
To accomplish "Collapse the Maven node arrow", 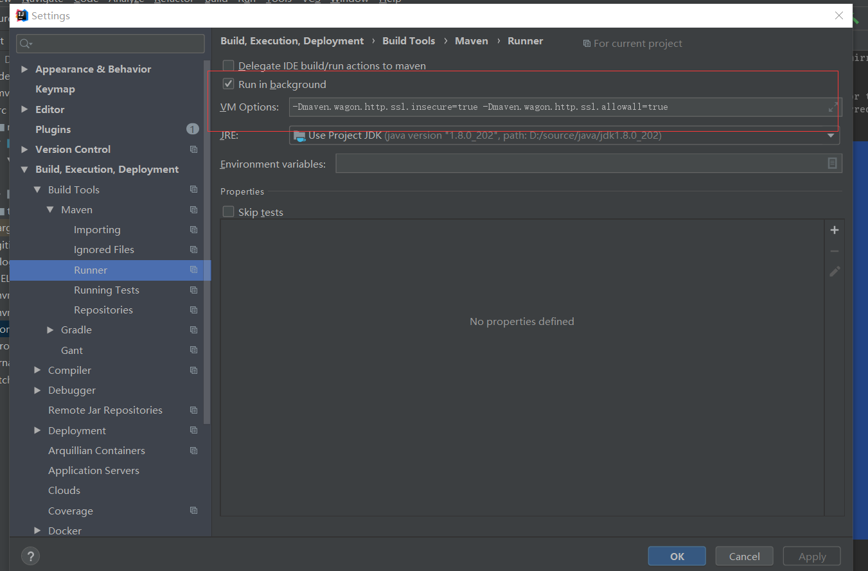I will 50,210.
